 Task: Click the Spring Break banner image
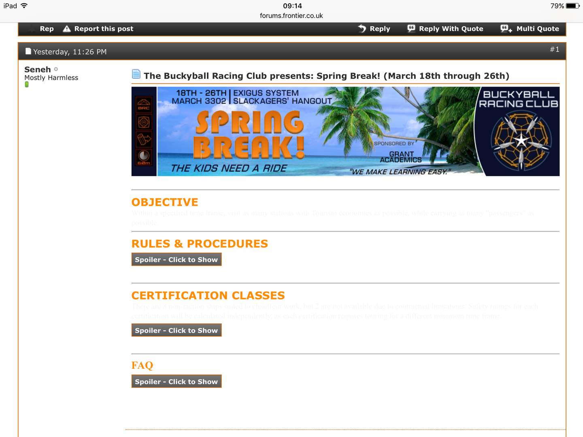(345, 132)
